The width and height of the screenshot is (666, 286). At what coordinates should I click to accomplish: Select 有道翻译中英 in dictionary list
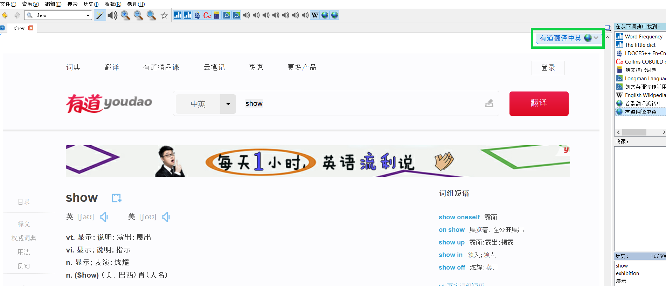coord(640,112)
